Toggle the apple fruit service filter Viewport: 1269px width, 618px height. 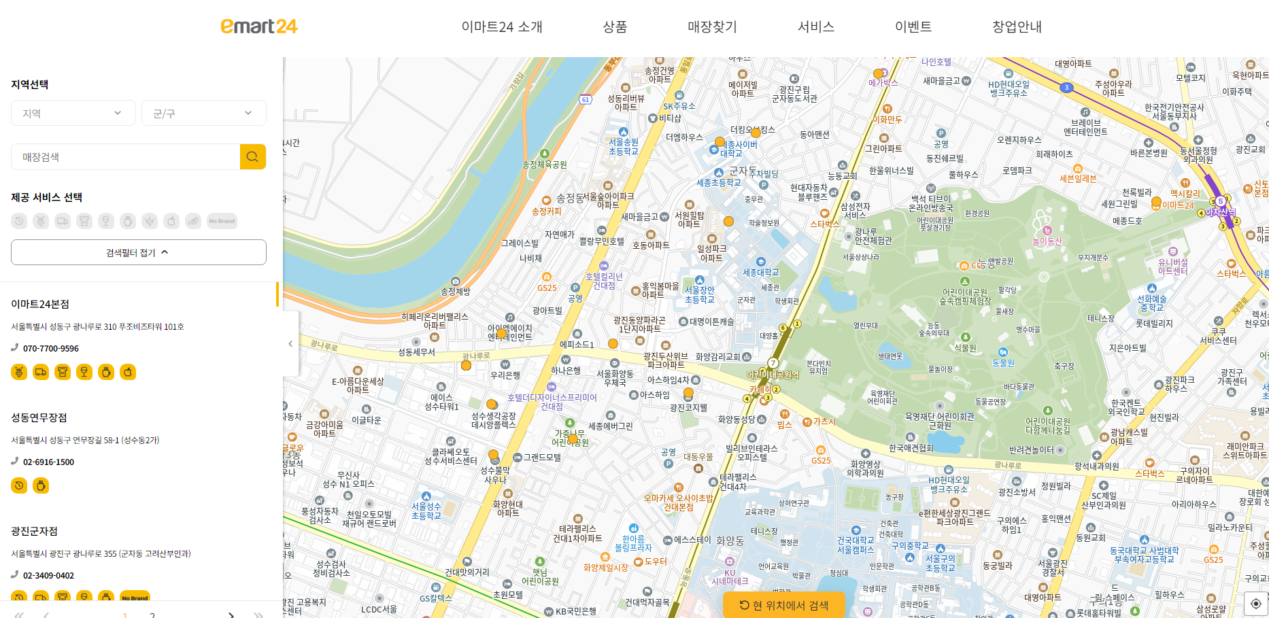pyautogui.click(x=171, y=221)
